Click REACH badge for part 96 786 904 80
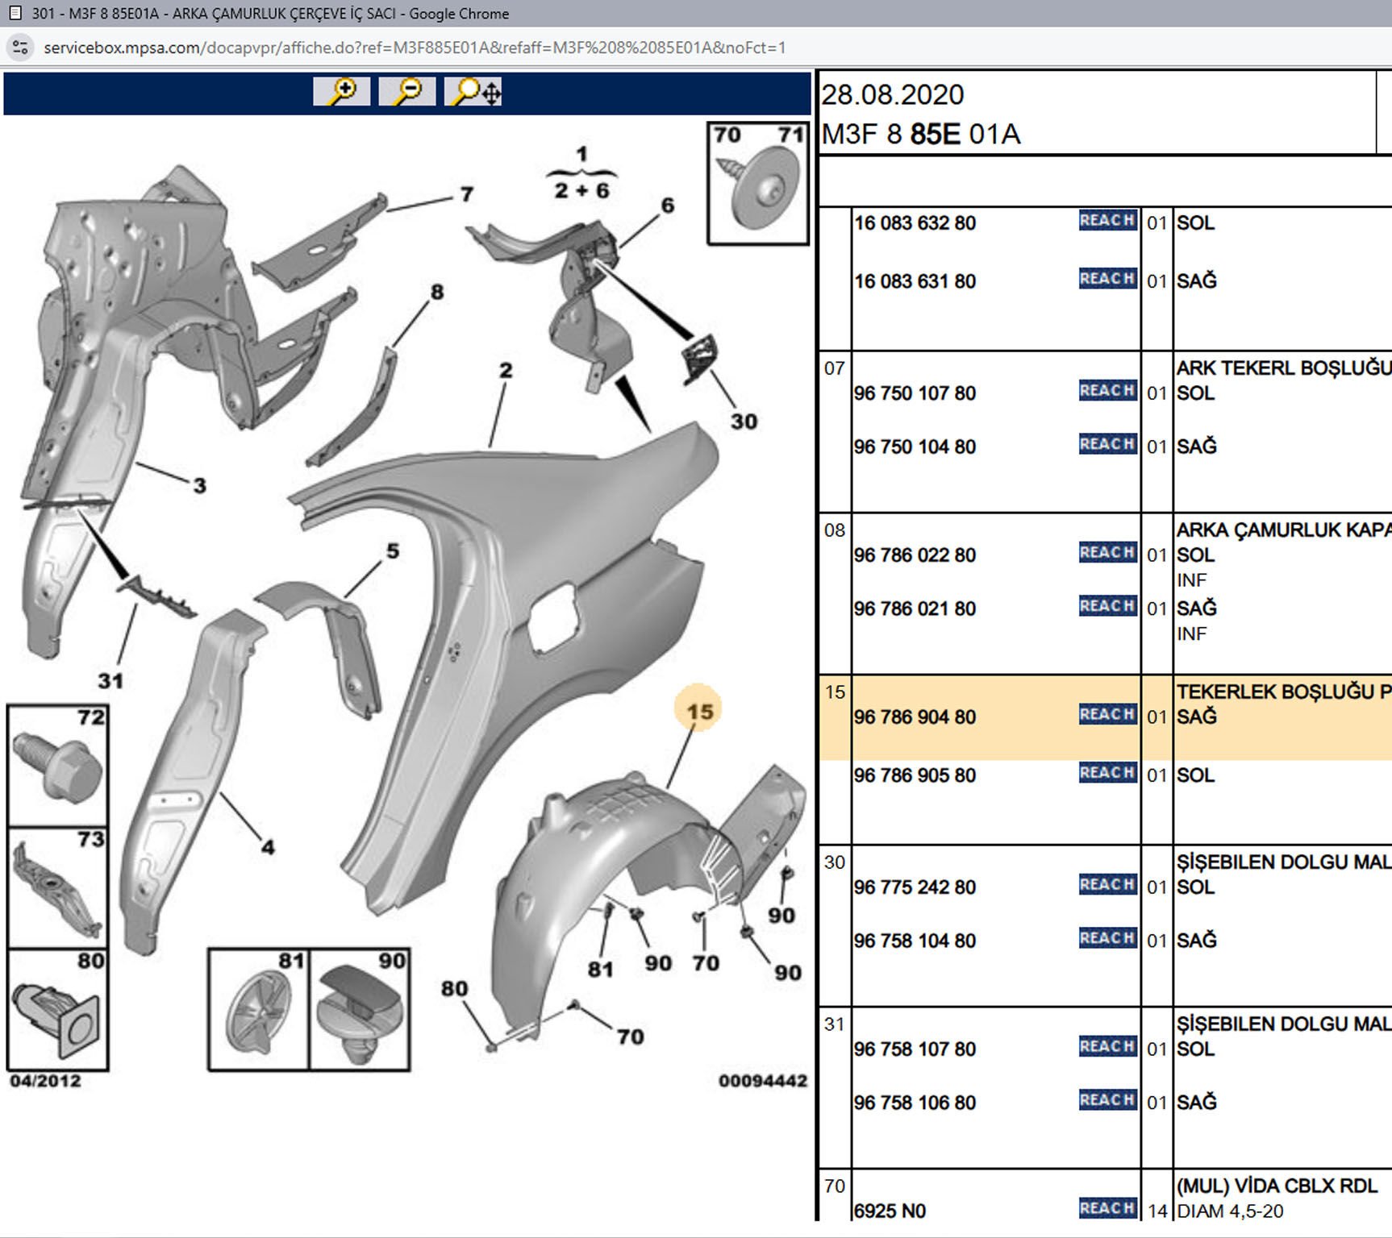The image size is (1392, 1238). click(x=1107, y=715)
